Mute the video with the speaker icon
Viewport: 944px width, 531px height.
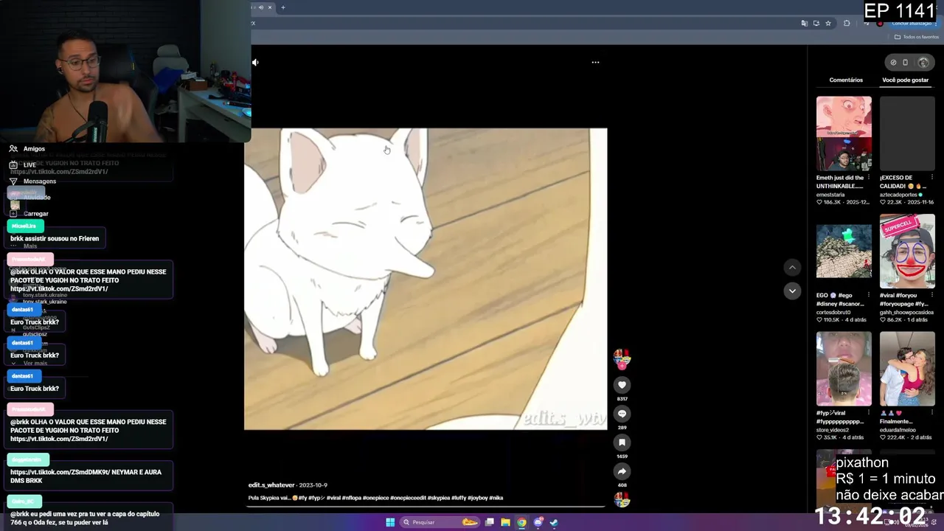click(x=255, y=62)
